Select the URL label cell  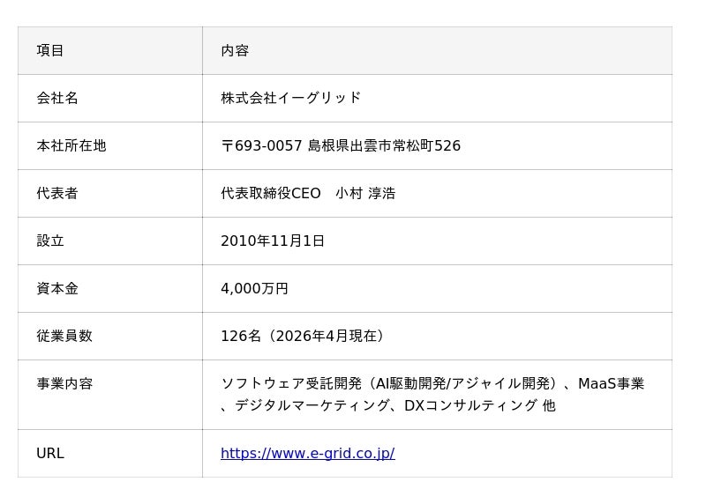[x=50, y=454]
